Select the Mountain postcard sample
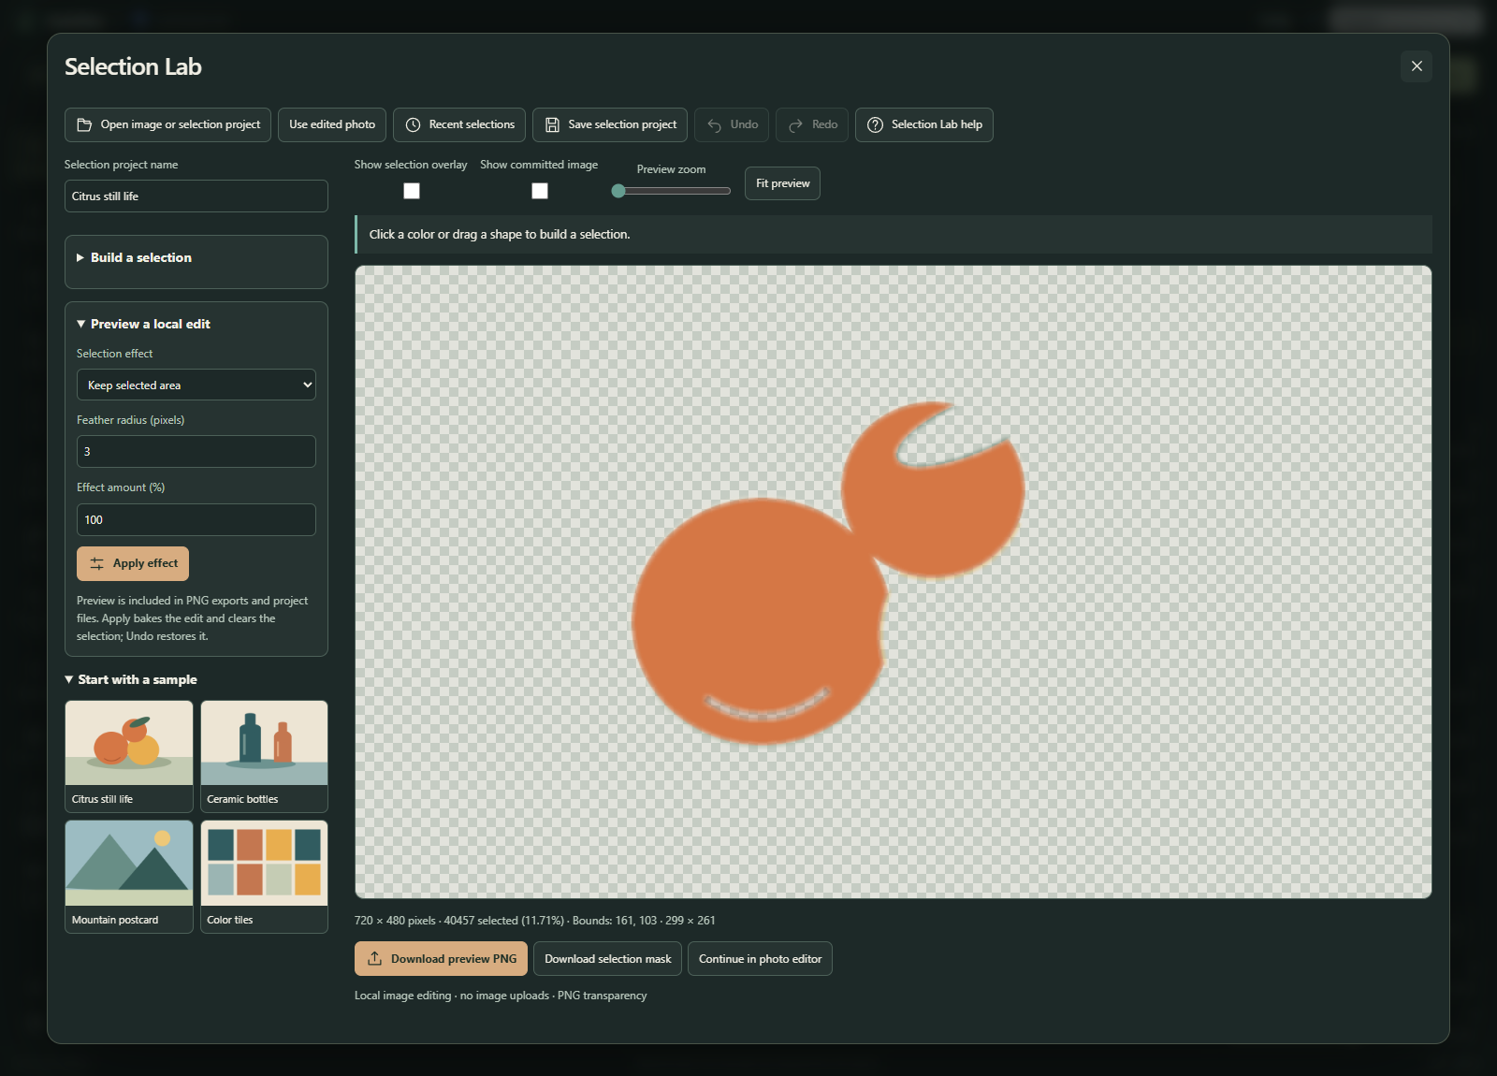 click(129, 877)
